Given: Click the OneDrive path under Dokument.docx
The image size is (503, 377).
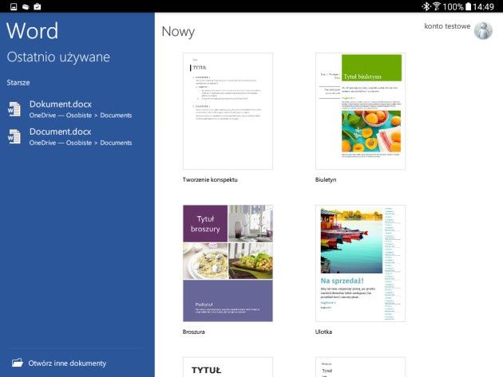Looking at the screenshot, I should (81, 116).
